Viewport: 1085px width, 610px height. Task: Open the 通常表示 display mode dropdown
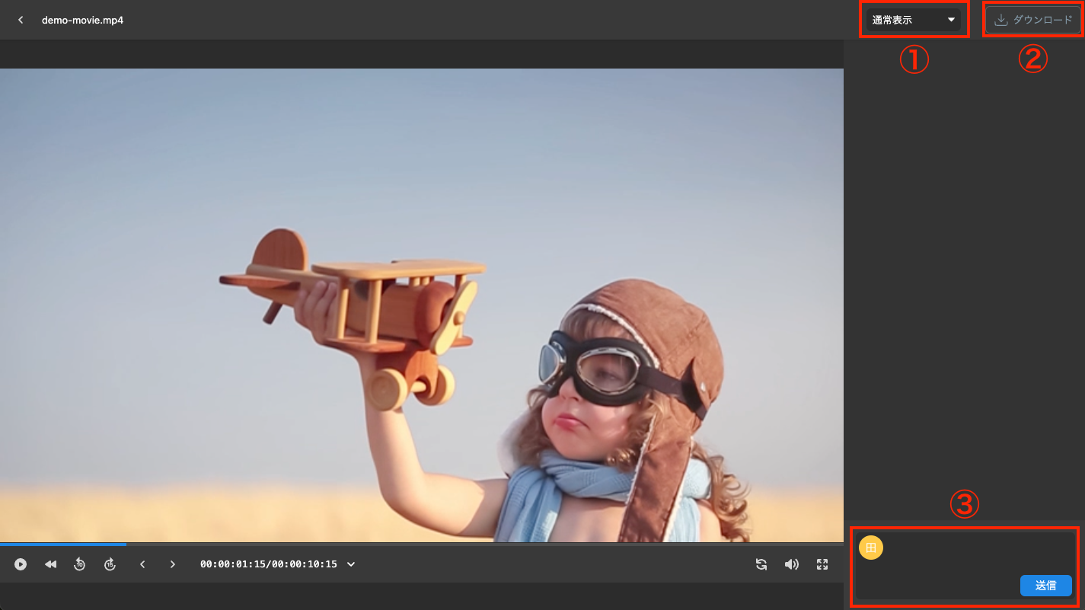click(x=913, y=20)
